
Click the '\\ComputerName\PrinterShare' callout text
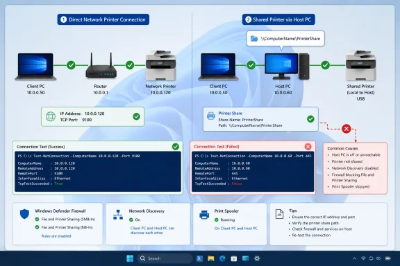pos(290,39)
